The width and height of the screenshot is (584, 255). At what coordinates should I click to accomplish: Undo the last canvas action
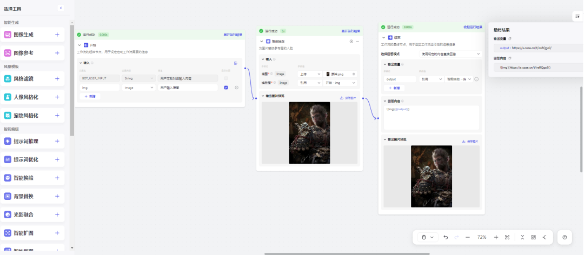pyautogui.click(x=446, y=237)
